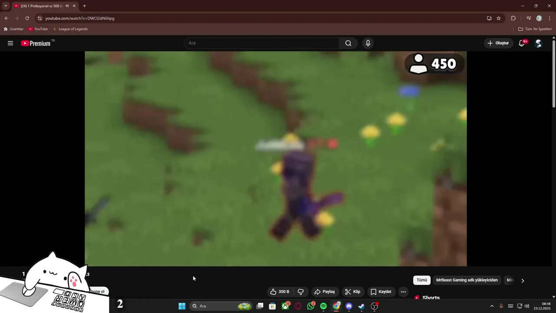This screenshot has height=313, width=556.
Task: Open Steam from the taskbar
Action: [x=361, y=306]
